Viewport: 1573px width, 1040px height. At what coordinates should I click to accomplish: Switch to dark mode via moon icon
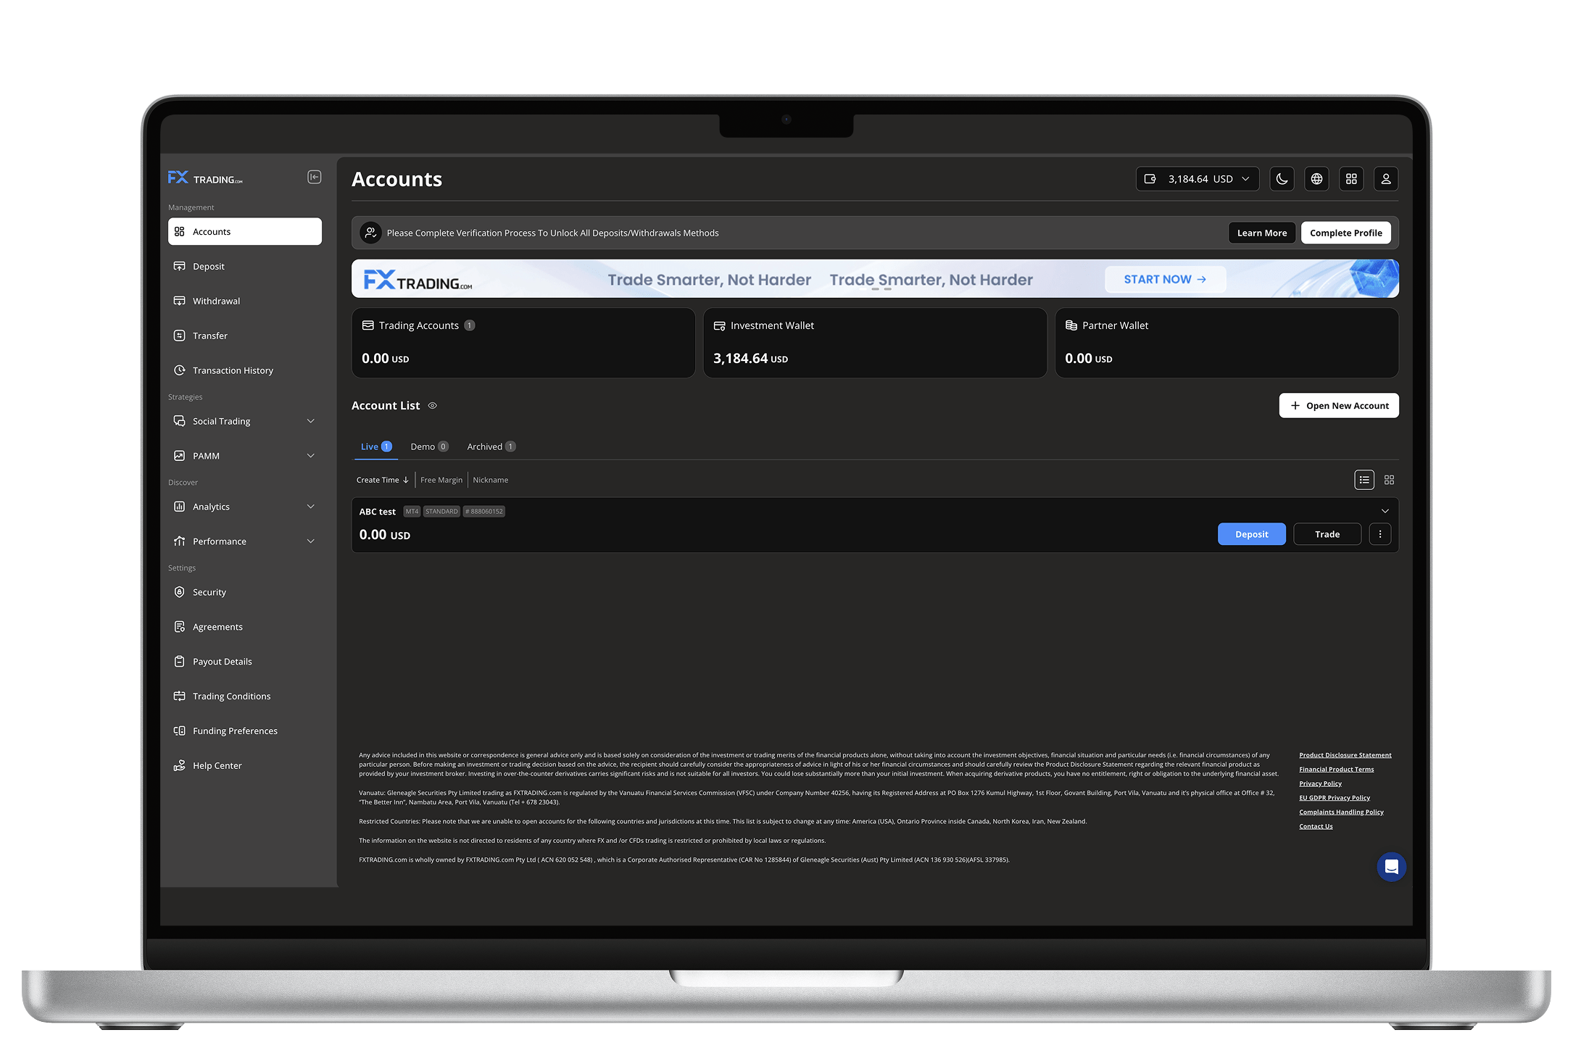tap(1282, 179)
